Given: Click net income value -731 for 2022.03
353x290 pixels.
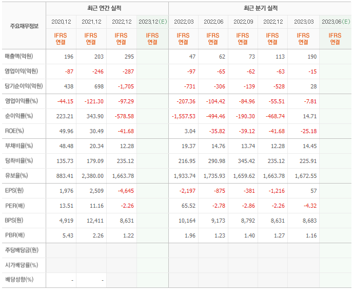Looking at the screenshot, I should (189, 86).
